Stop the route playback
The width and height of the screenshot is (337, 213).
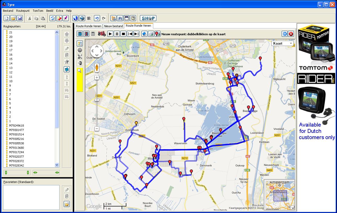coord(123,34)
